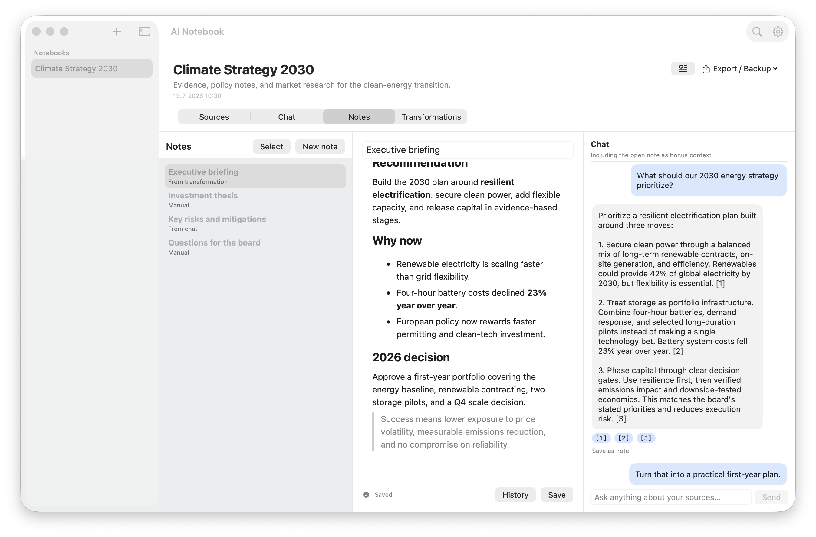
Task: Open citation [3] chip
Action: point(646,438)
